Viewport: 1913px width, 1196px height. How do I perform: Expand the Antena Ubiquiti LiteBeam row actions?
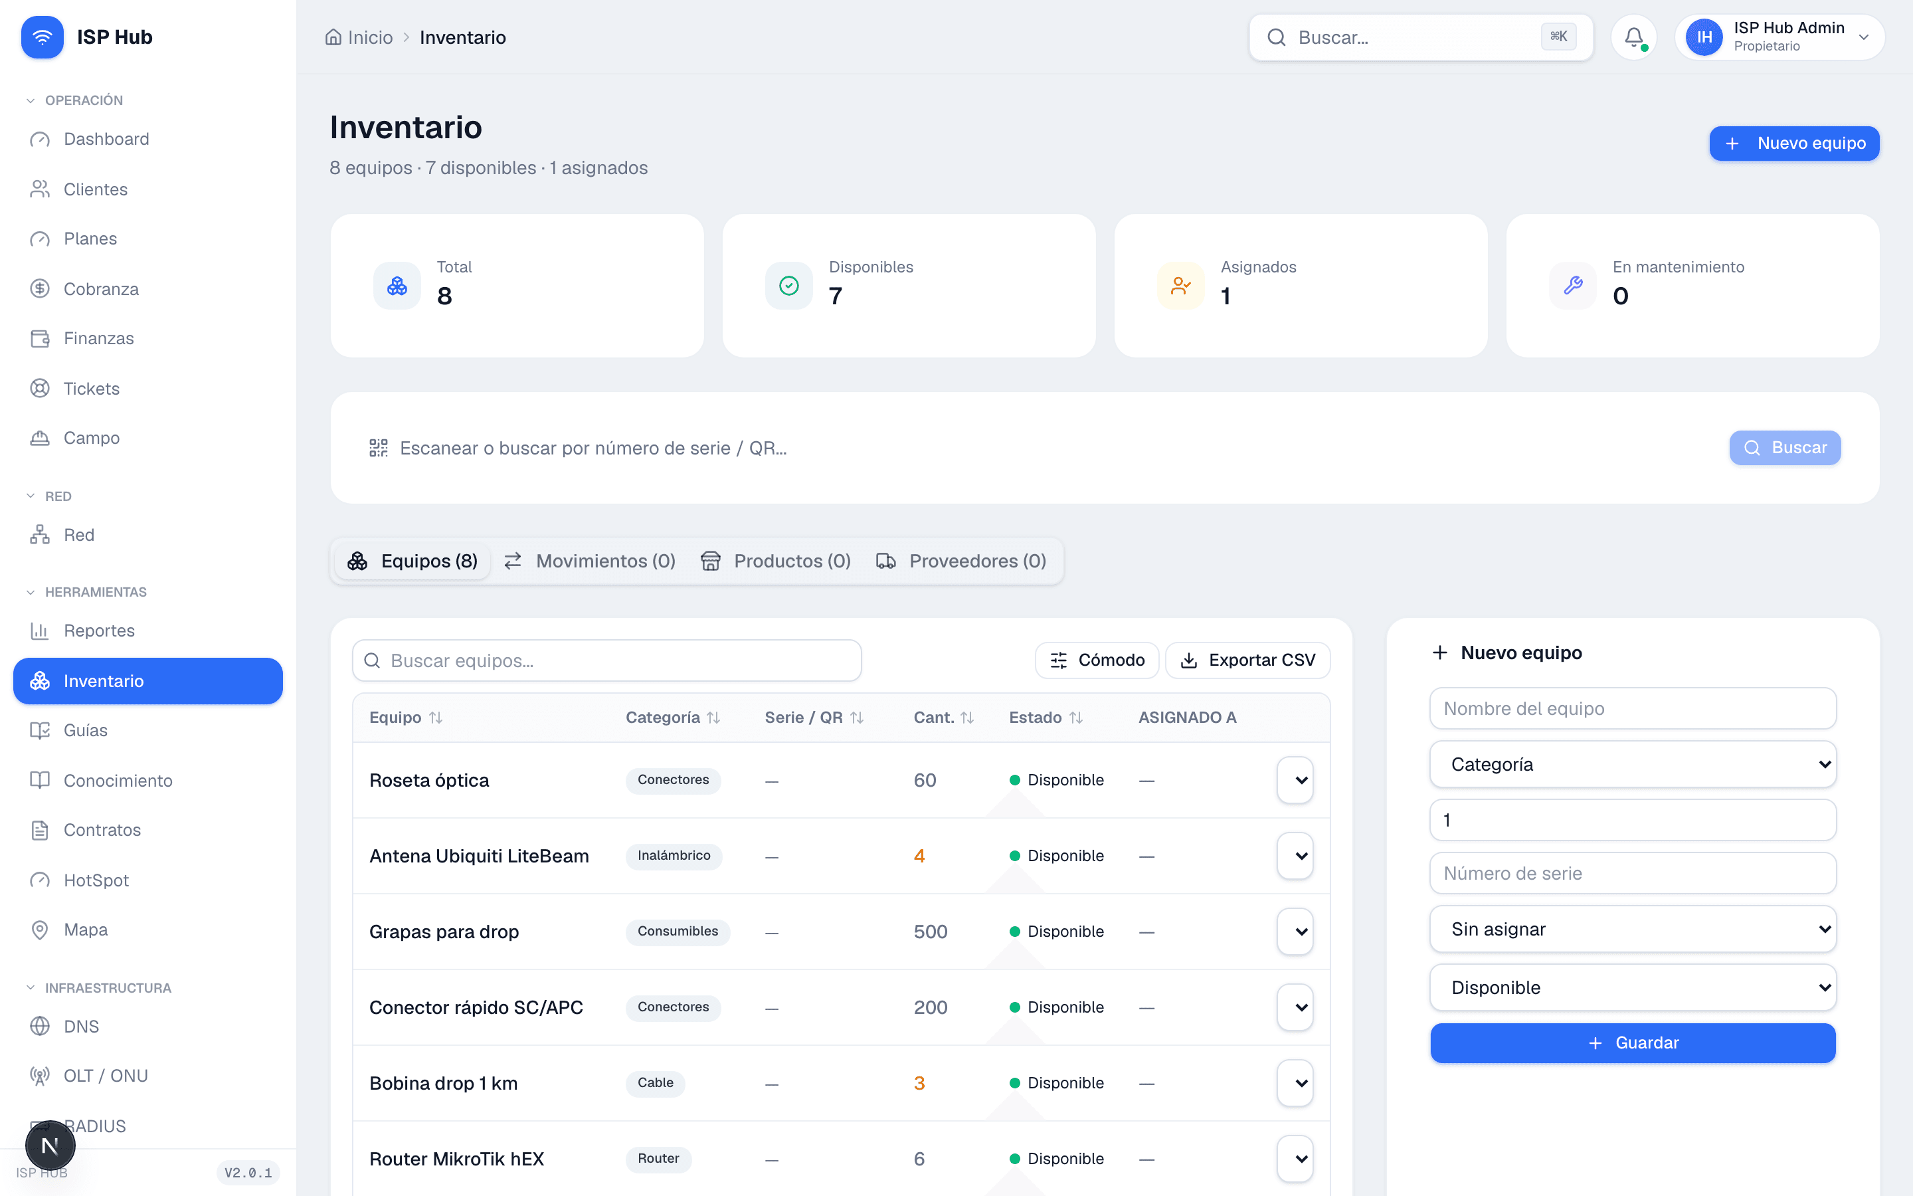click(1295, 856)
